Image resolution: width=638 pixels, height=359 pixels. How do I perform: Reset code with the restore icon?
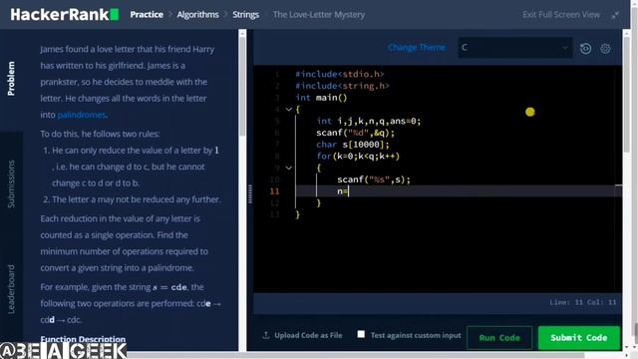click(x=585, y=49)
